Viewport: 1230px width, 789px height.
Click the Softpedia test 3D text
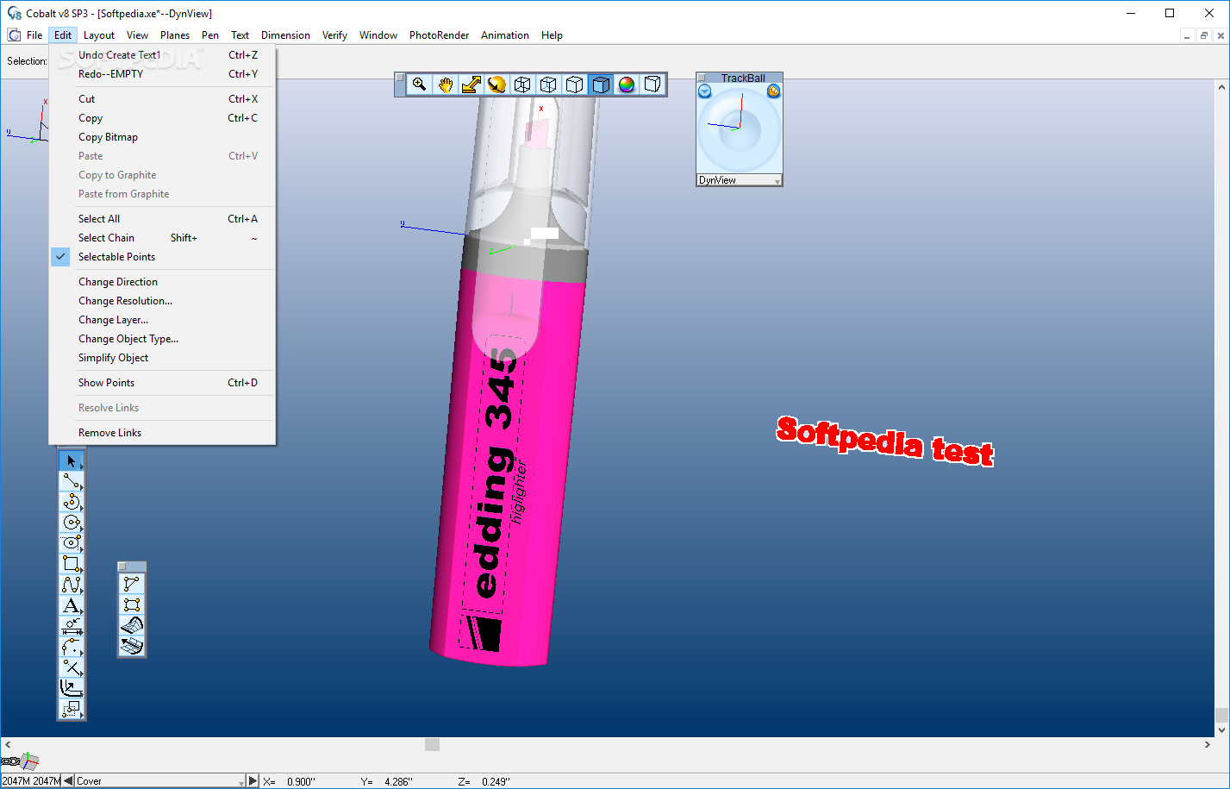(885, 441)
